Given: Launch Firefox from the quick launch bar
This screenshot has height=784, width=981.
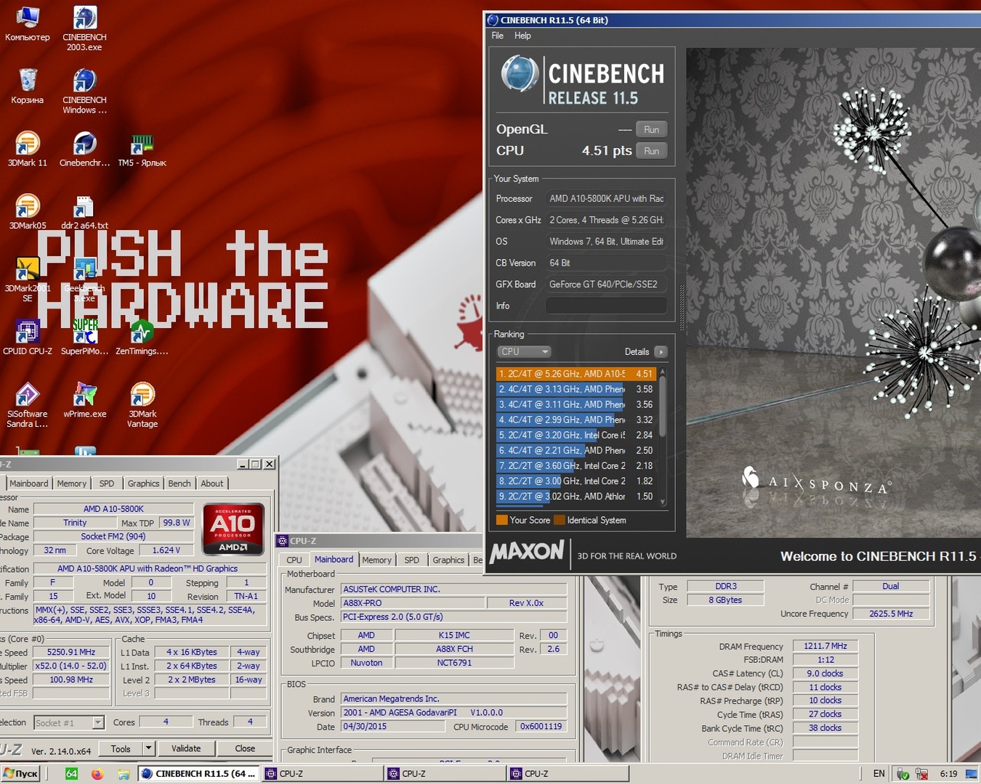Looking at the screenshot, I should click(x=97, y=774).
